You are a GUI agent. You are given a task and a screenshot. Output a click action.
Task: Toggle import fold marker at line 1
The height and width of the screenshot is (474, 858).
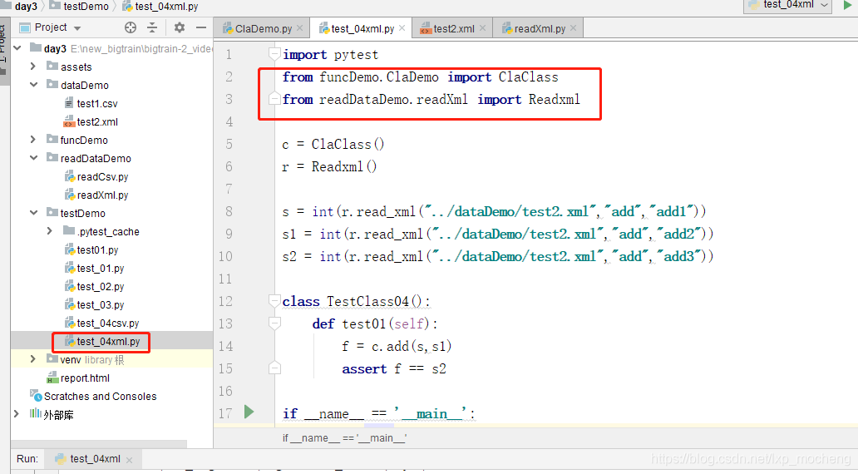[275, 55]
